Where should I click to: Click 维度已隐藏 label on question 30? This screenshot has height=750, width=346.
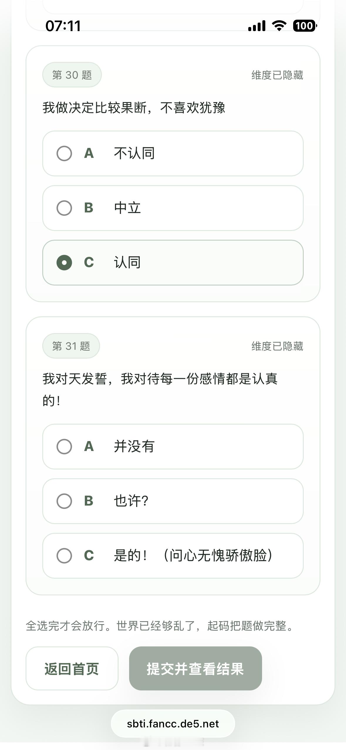click(277, 75)
